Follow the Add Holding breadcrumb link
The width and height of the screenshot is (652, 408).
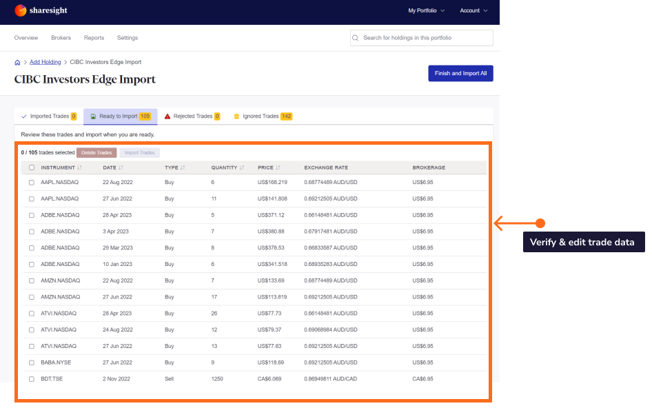[x=45, y=62]
